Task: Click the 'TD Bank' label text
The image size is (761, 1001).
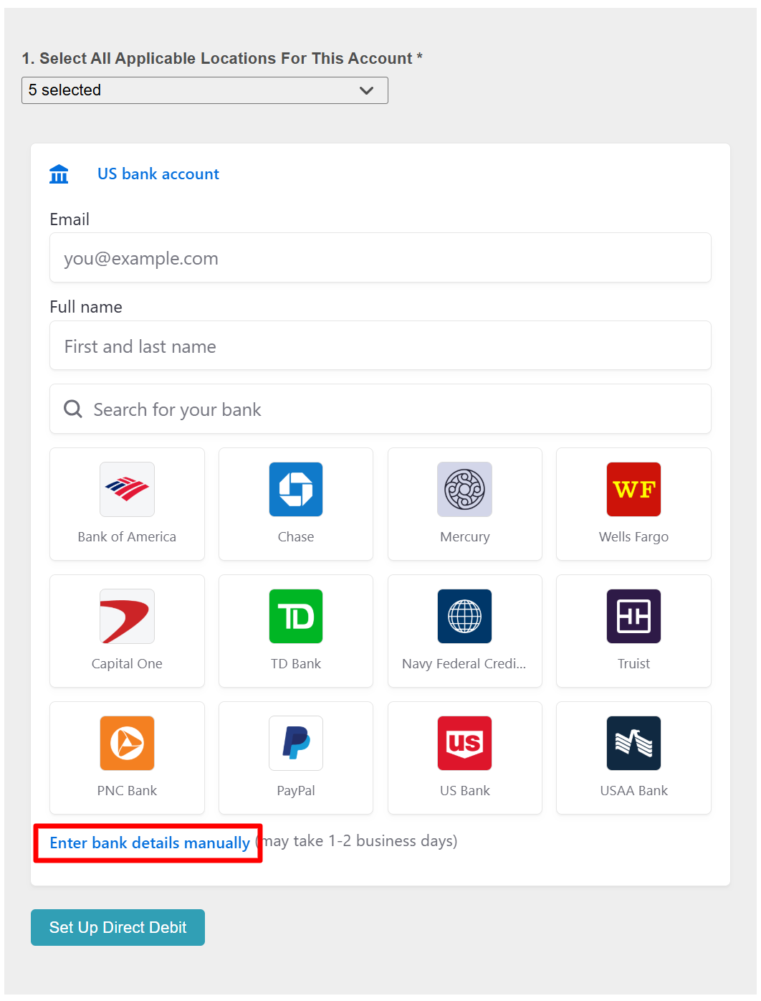Action: [x=296, y=663]
